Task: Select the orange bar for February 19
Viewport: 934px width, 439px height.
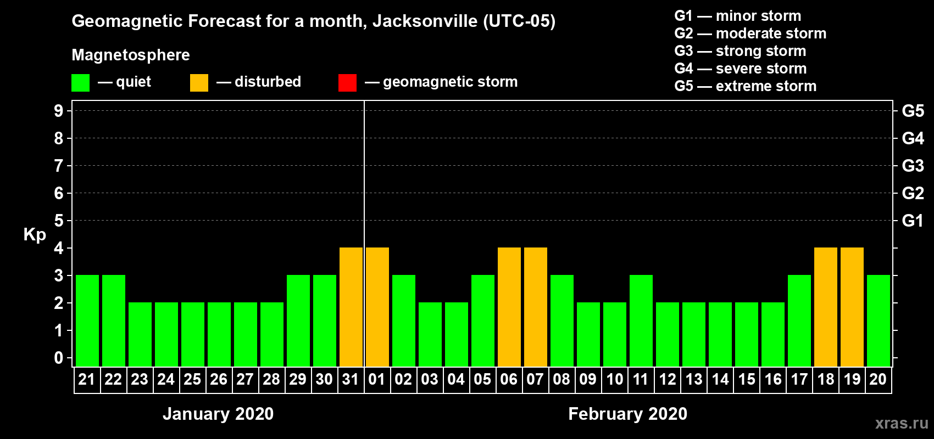Action: [x=852, y=307]
